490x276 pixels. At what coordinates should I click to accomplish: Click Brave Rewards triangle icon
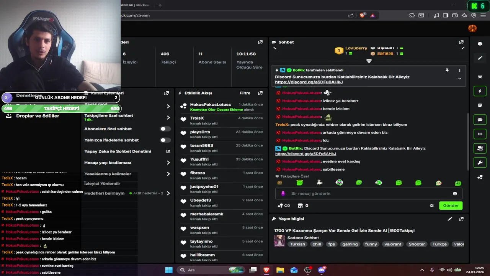pyautogui.click(x=372, y=15)
